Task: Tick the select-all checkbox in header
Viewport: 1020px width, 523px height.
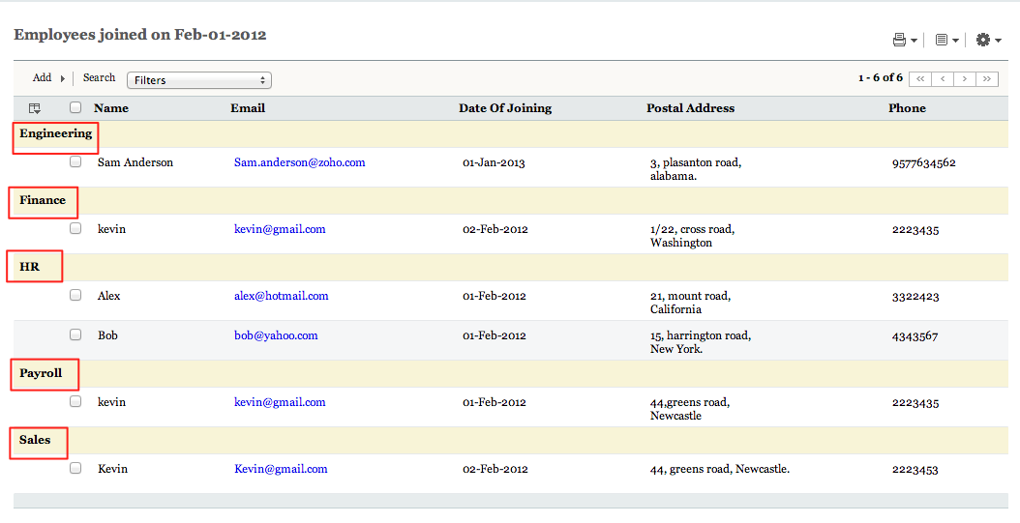Action: tap(75, 108)
